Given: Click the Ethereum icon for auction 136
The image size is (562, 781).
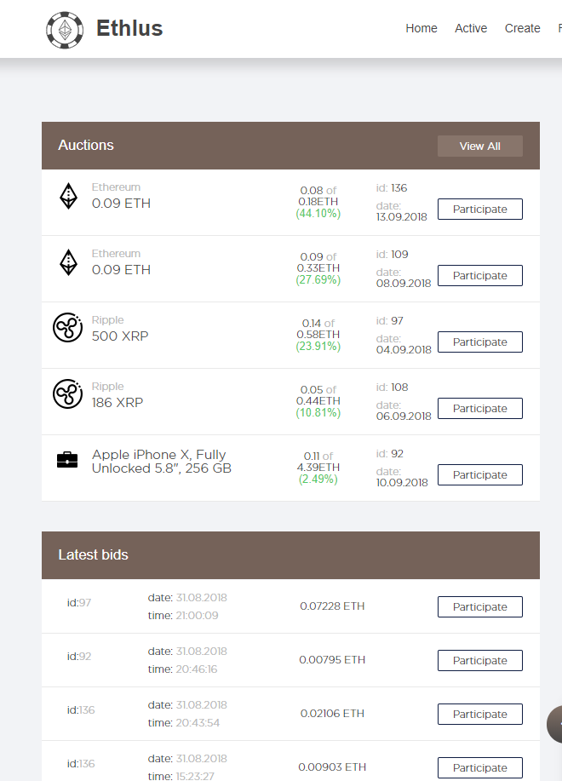Looking at the screenshot, I should (68, 196).
